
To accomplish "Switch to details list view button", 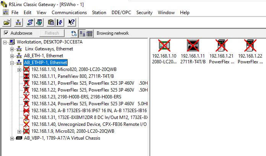I will [89, 33].
